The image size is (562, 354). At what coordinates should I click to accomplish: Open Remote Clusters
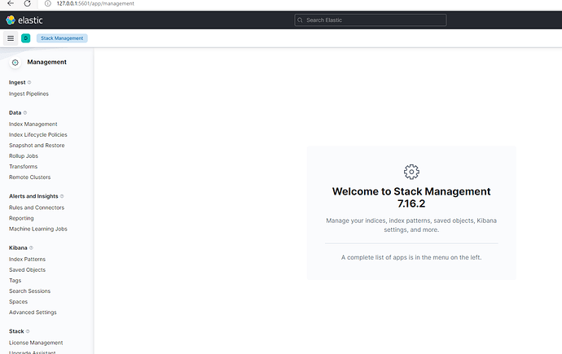click(30, 177)
